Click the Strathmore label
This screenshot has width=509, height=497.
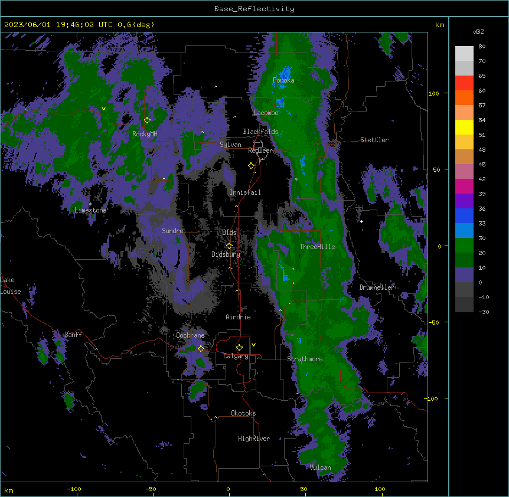point(305,359)
